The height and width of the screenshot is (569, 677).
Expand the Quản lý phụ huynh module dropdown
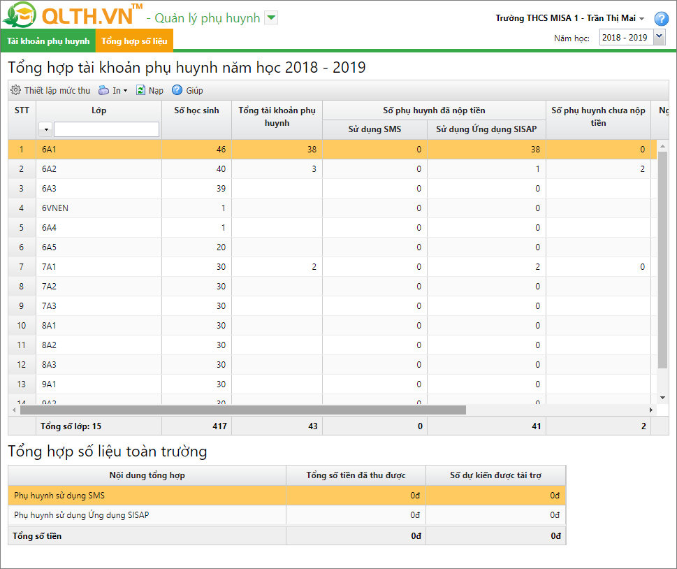coord(272,18)
